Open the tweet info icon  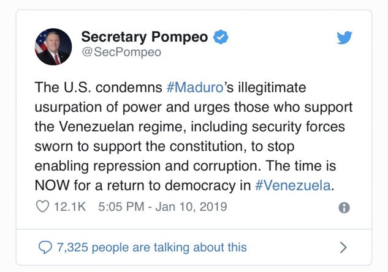[x=344, y=208]
